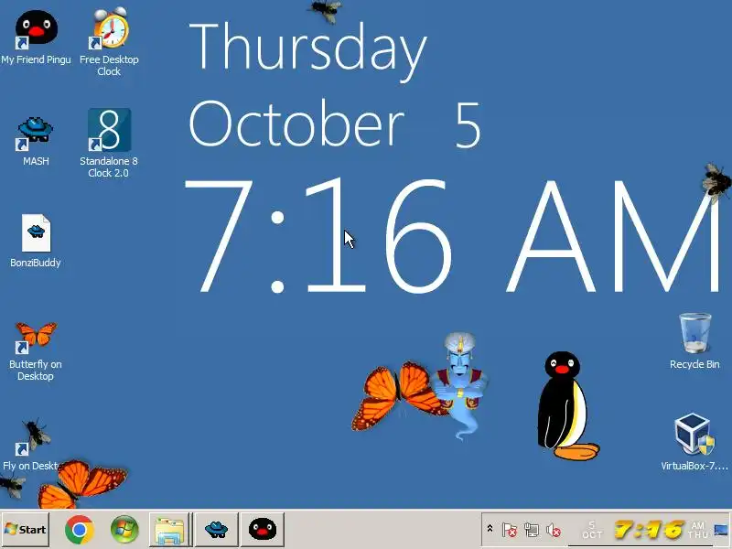Image resolution: width=732 pixels, height=549 pixels.
Task: Click the large 7:16 clock digits
Action: (x=318, y=235)
